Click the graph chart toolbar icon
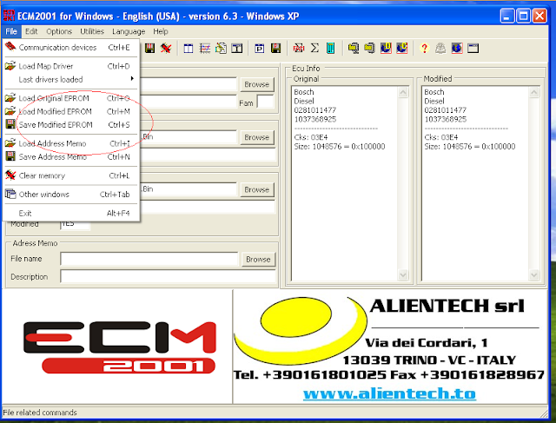 [x=205, y=49]
